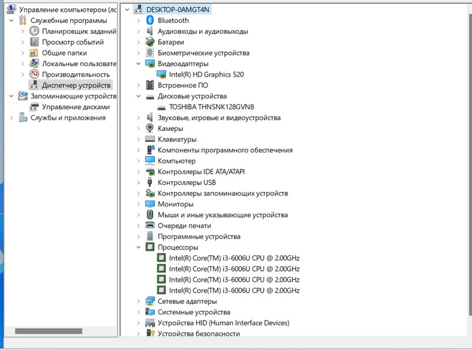Click the Камеры webcam icon
Image resolution: width=472 pixels, height=350 pixels.
pos(150,129)
